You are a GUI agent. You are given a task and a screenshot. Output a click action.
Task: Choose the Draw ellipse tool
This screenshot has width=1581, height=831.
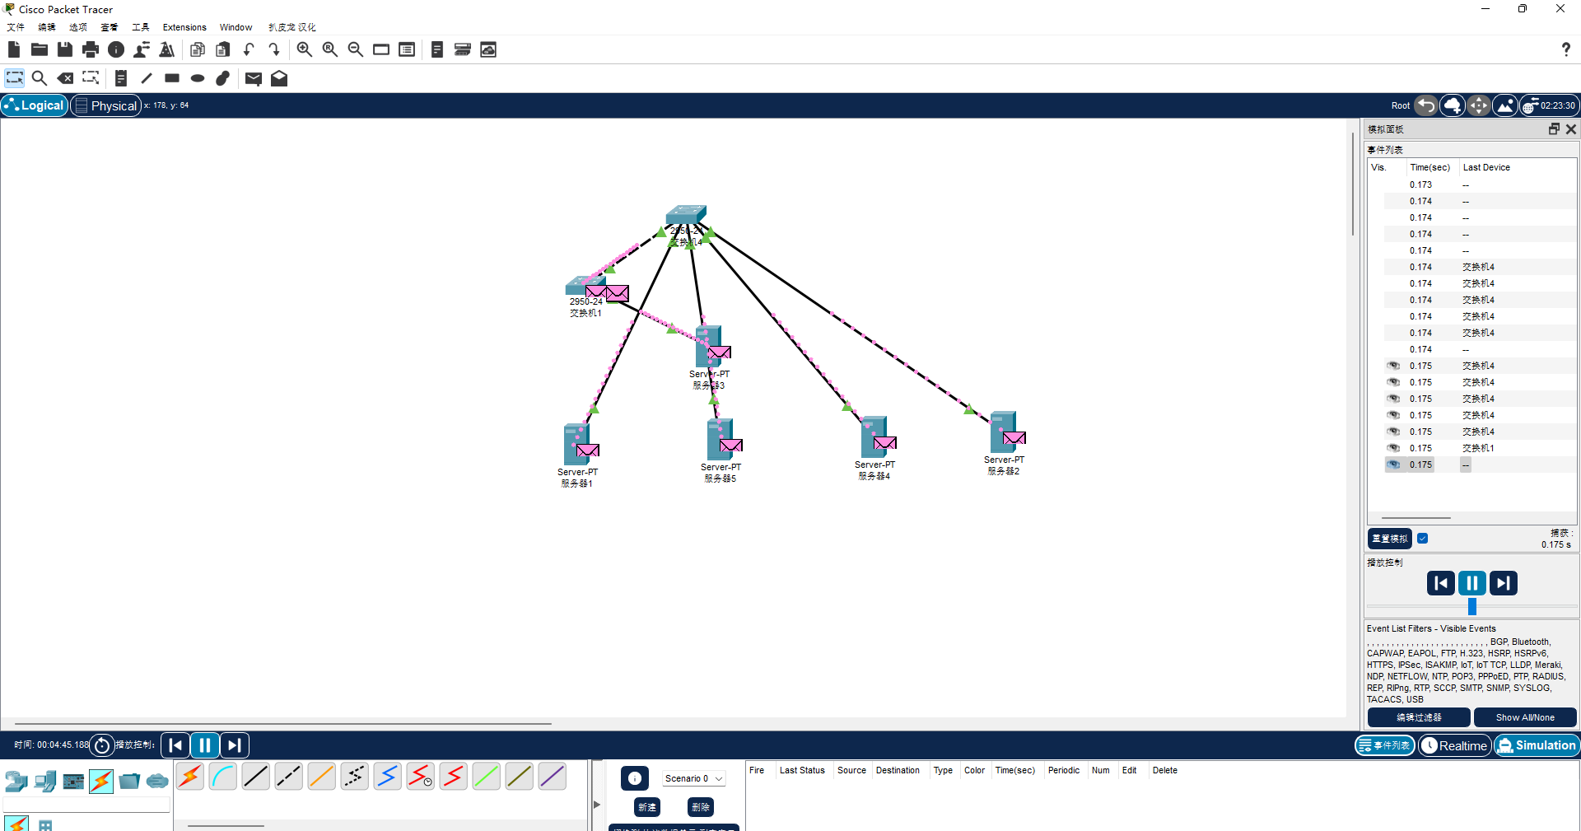pyautogui.click(x=198, y=78)
